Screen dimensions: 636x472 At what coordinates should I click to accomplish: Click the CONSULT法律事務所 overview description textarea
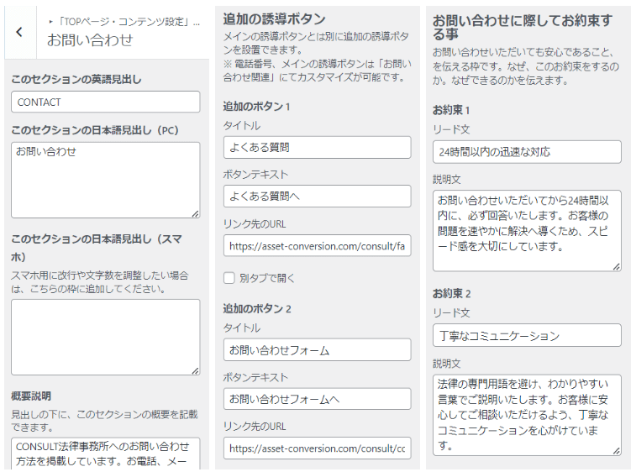coord(106,454)
